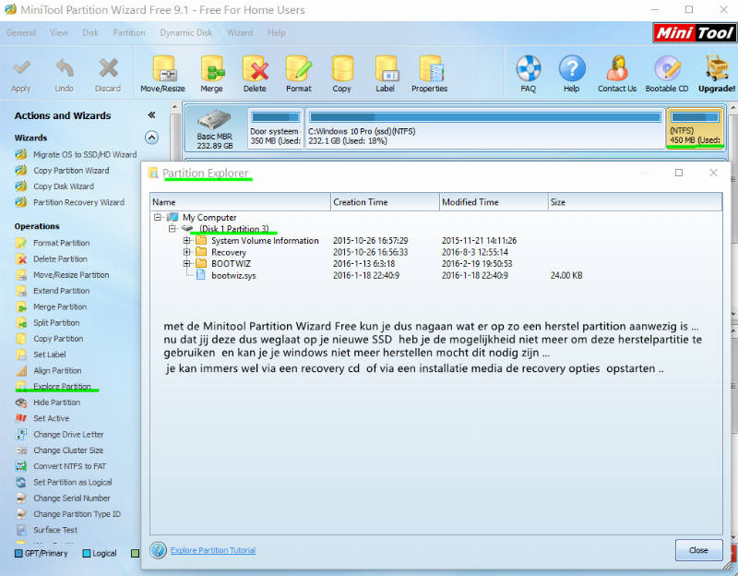
Task: Choose Extend Partition operation
Action: tap(61, 291)
